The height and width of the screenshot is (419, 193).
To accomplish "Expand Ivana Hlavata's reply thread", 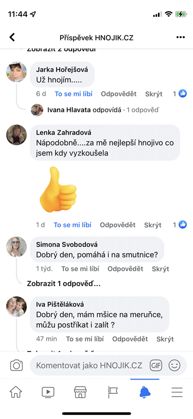I will (x=103, y=110).
